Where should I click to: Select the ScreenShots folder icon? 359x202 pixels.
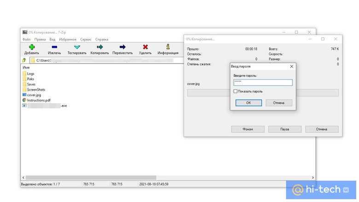click(24, 89)
